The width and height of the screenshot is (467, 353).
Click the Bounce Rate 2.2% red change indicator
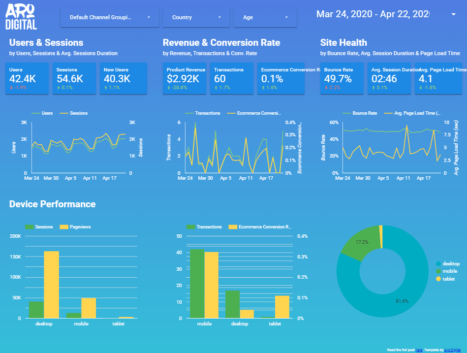coord(332,88)
